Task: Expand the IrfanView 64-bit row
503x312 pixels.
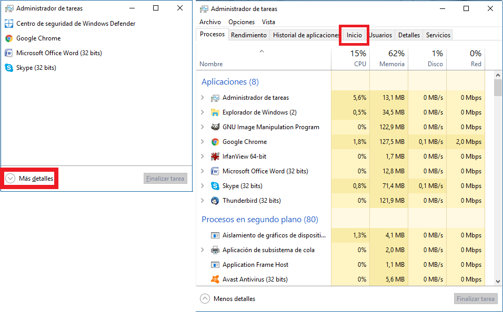Action: (203, 157)
